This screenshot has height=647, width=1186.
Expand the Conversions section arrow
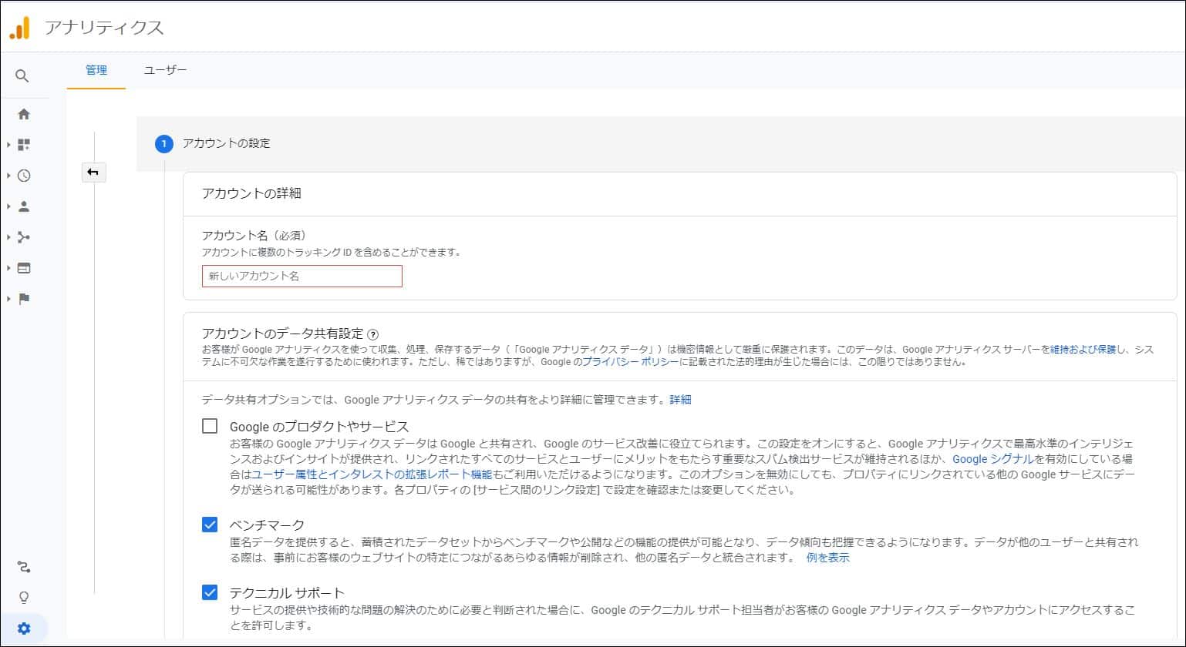tap(8, 299)
